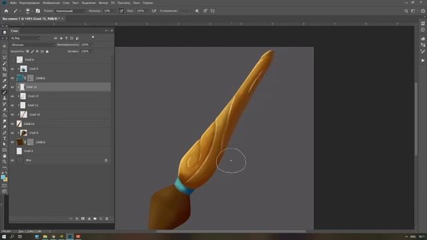
Task: Select the Zoom tool in toolbar
Action: tap(5, 161)
